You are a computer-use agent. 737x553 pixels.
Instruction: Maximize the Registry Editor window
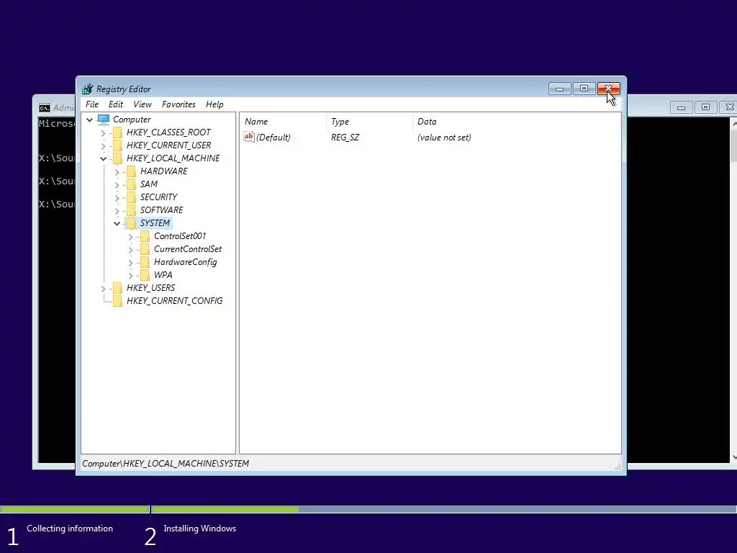(584, 89)
